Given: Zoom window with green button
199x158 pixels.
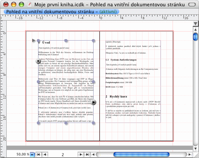Looking at the screenshot, I should [x=21, y=4].
